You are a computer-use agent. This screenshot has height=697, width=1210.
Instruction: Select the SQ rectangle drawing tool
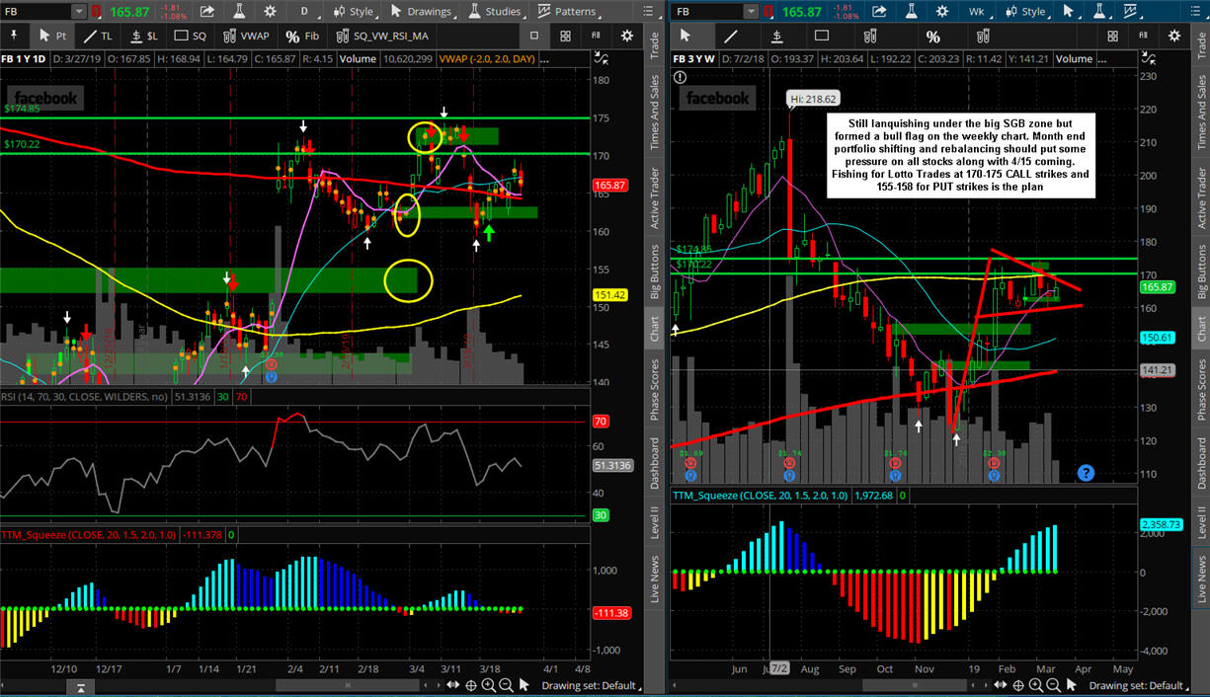191,36
